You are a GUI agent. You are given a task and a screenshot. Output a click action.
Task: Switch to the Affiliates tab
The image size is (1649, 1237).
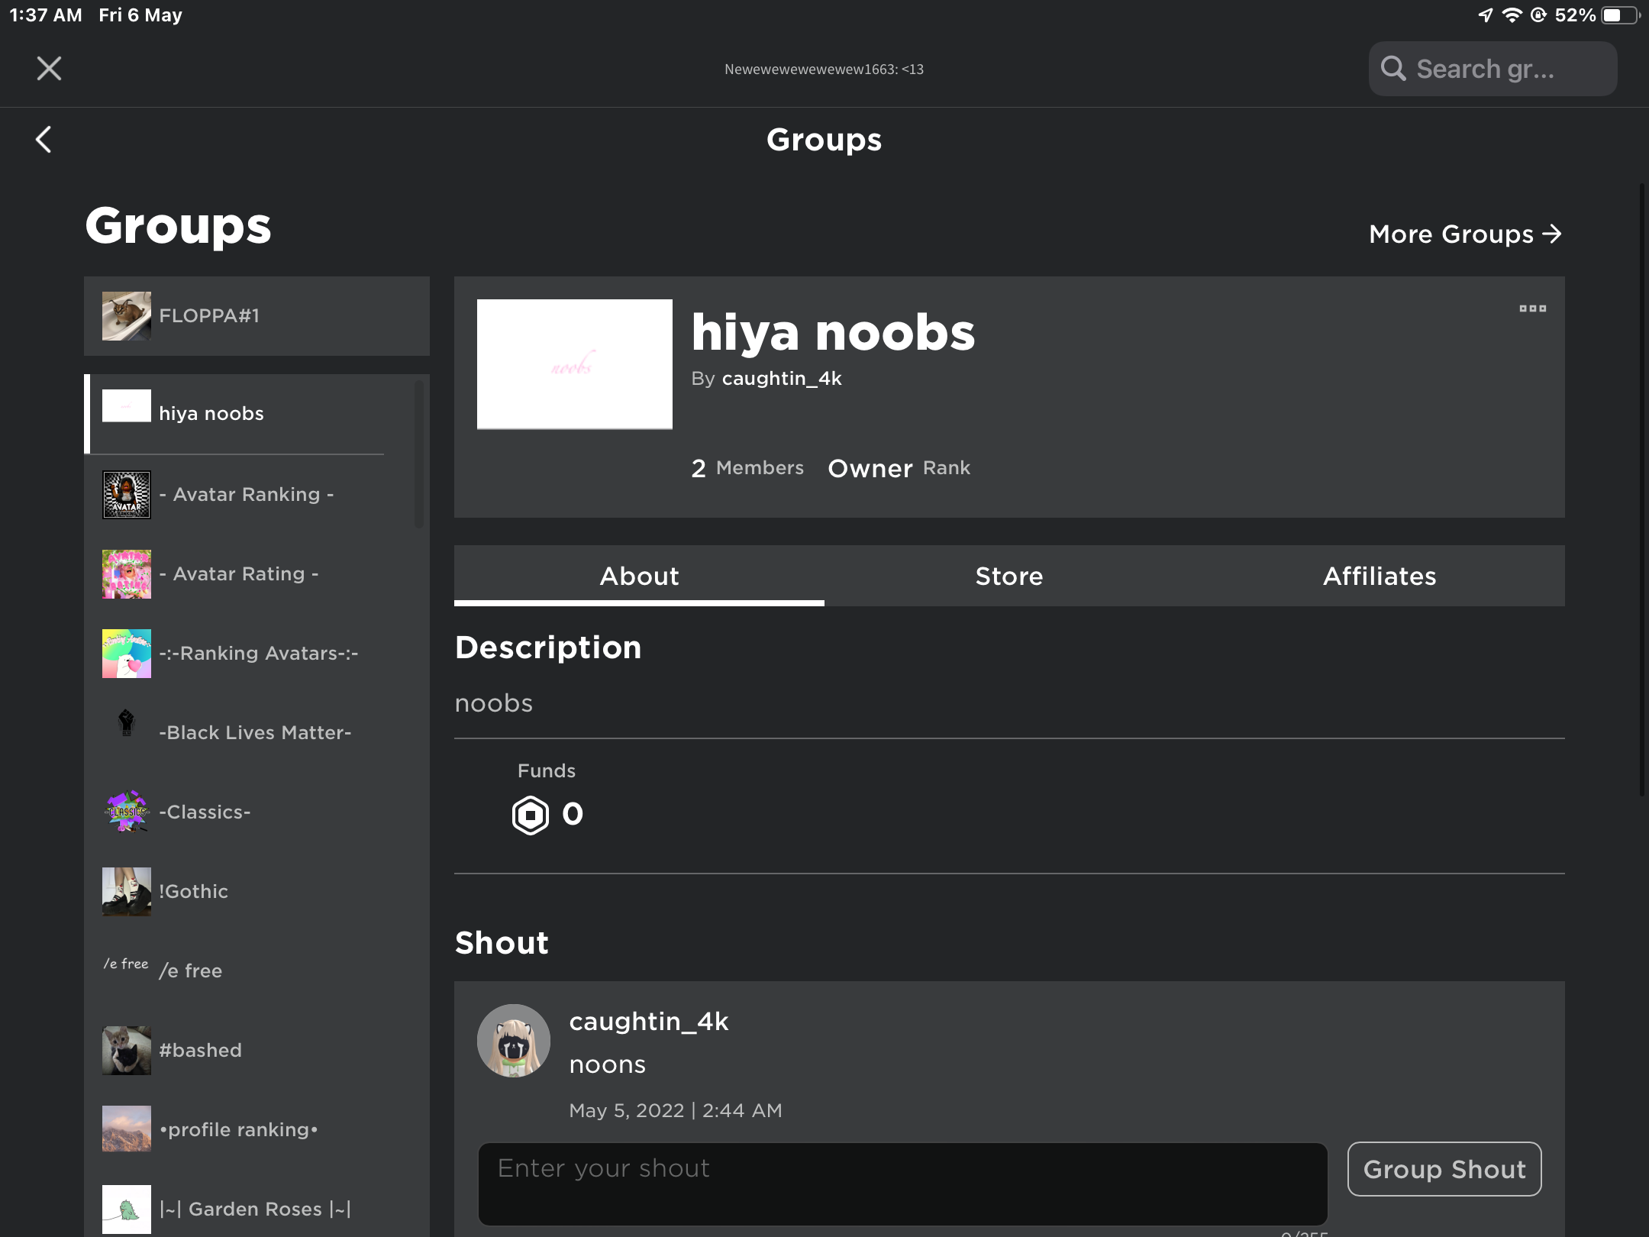click(1379, 576)
